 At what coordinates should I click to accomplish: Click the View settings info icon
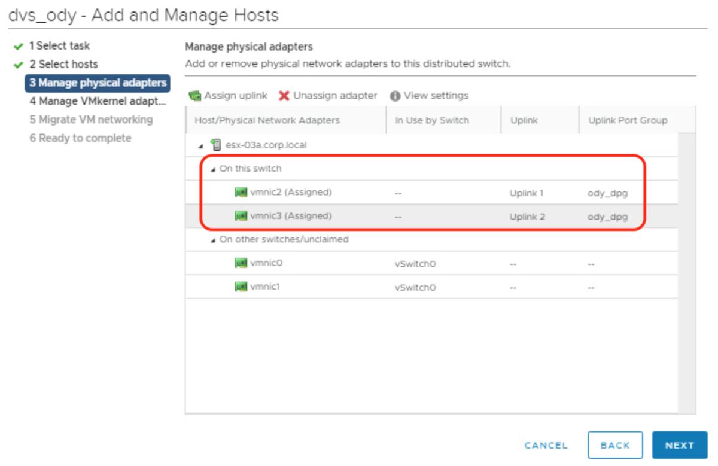coord(395,96)
